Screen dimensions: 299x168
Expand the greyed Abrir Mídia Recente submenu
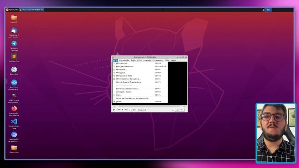coord(140,85)
